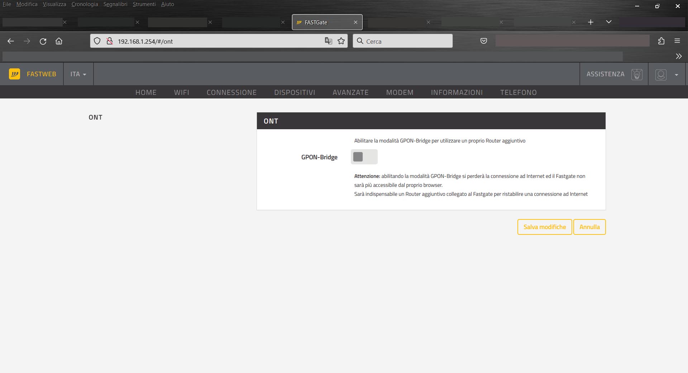This screenshot has width=688, height=373.
Task: Click the address bar URL field
Action: (x=219, y=41)
